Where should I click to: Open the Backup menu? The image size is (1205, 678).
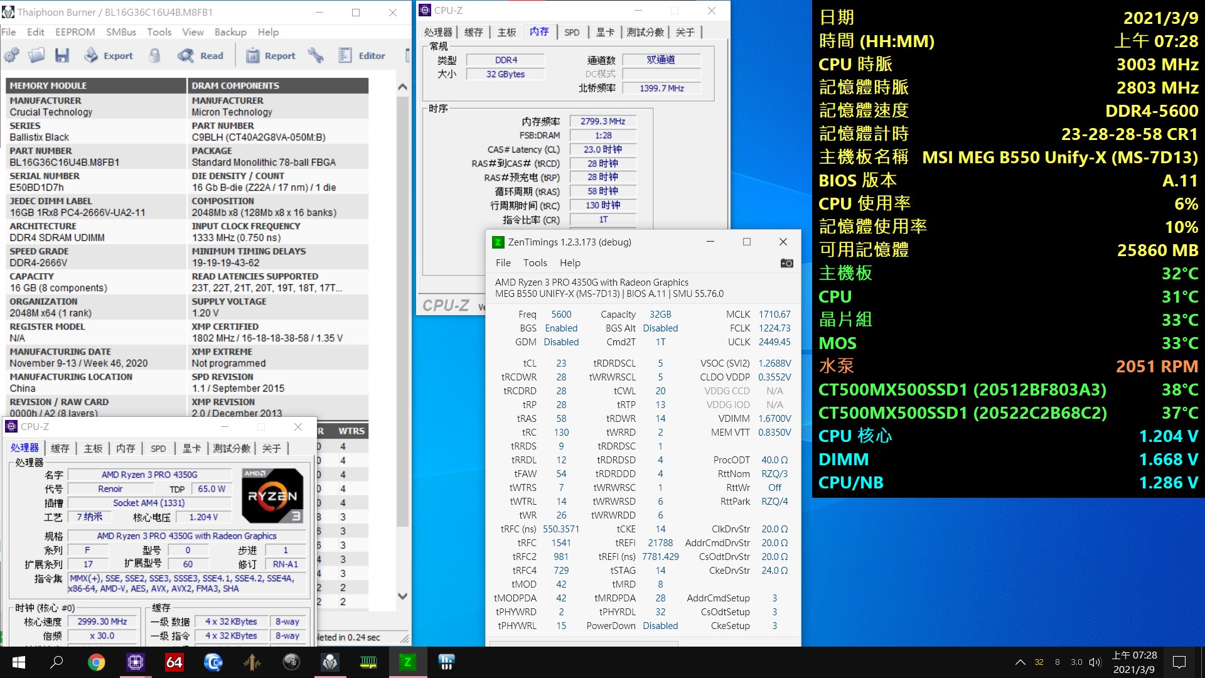click(230, 32)
